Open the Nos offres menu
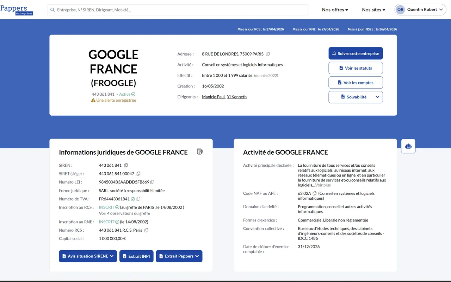Screen dimensions: 451x282 click(x=335, y=10)
